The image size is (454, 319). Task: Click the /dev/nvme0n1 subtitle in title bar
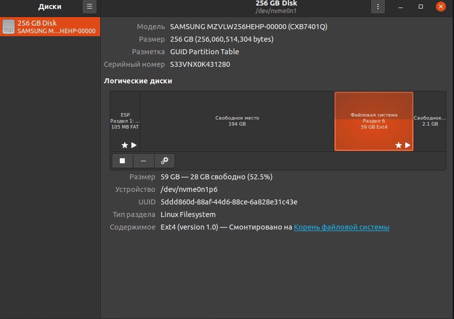pos(276,11)
